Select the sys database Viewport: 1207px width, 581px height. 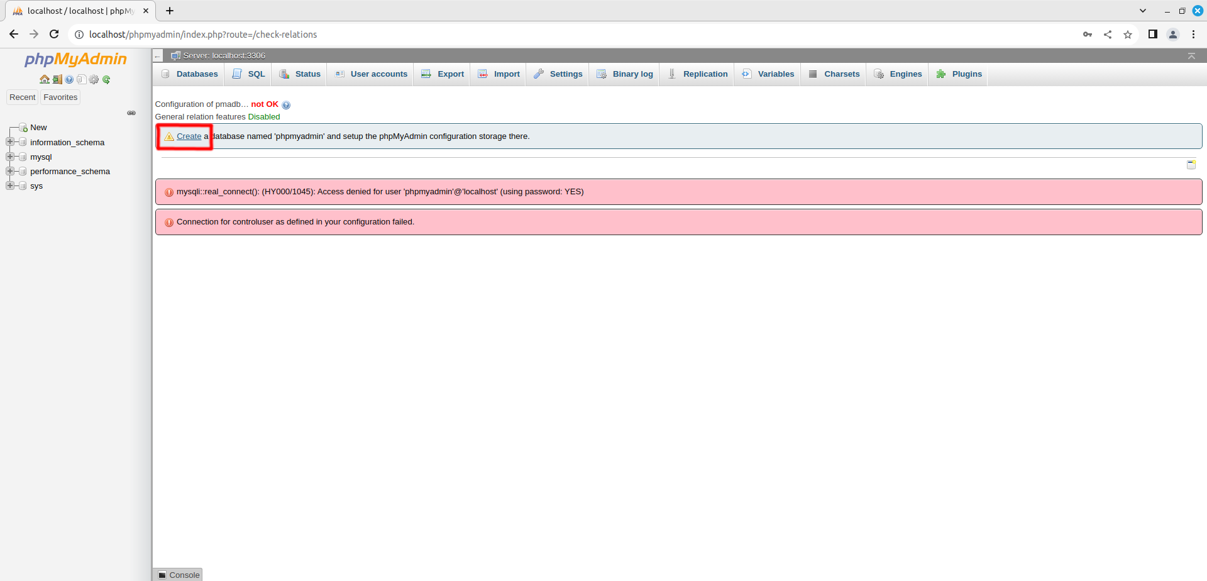36,186
